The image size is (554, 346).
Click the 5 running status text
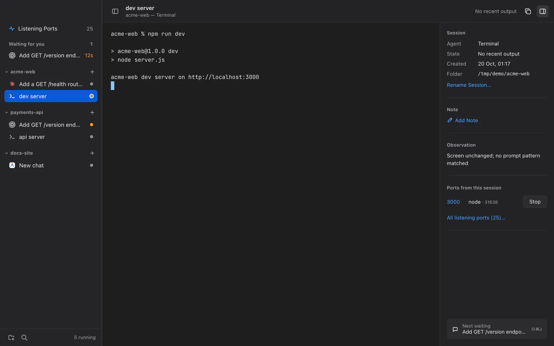85,337
